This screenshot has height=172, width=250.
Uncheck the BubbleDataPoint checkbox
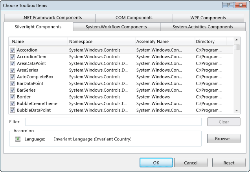(13, 110)
